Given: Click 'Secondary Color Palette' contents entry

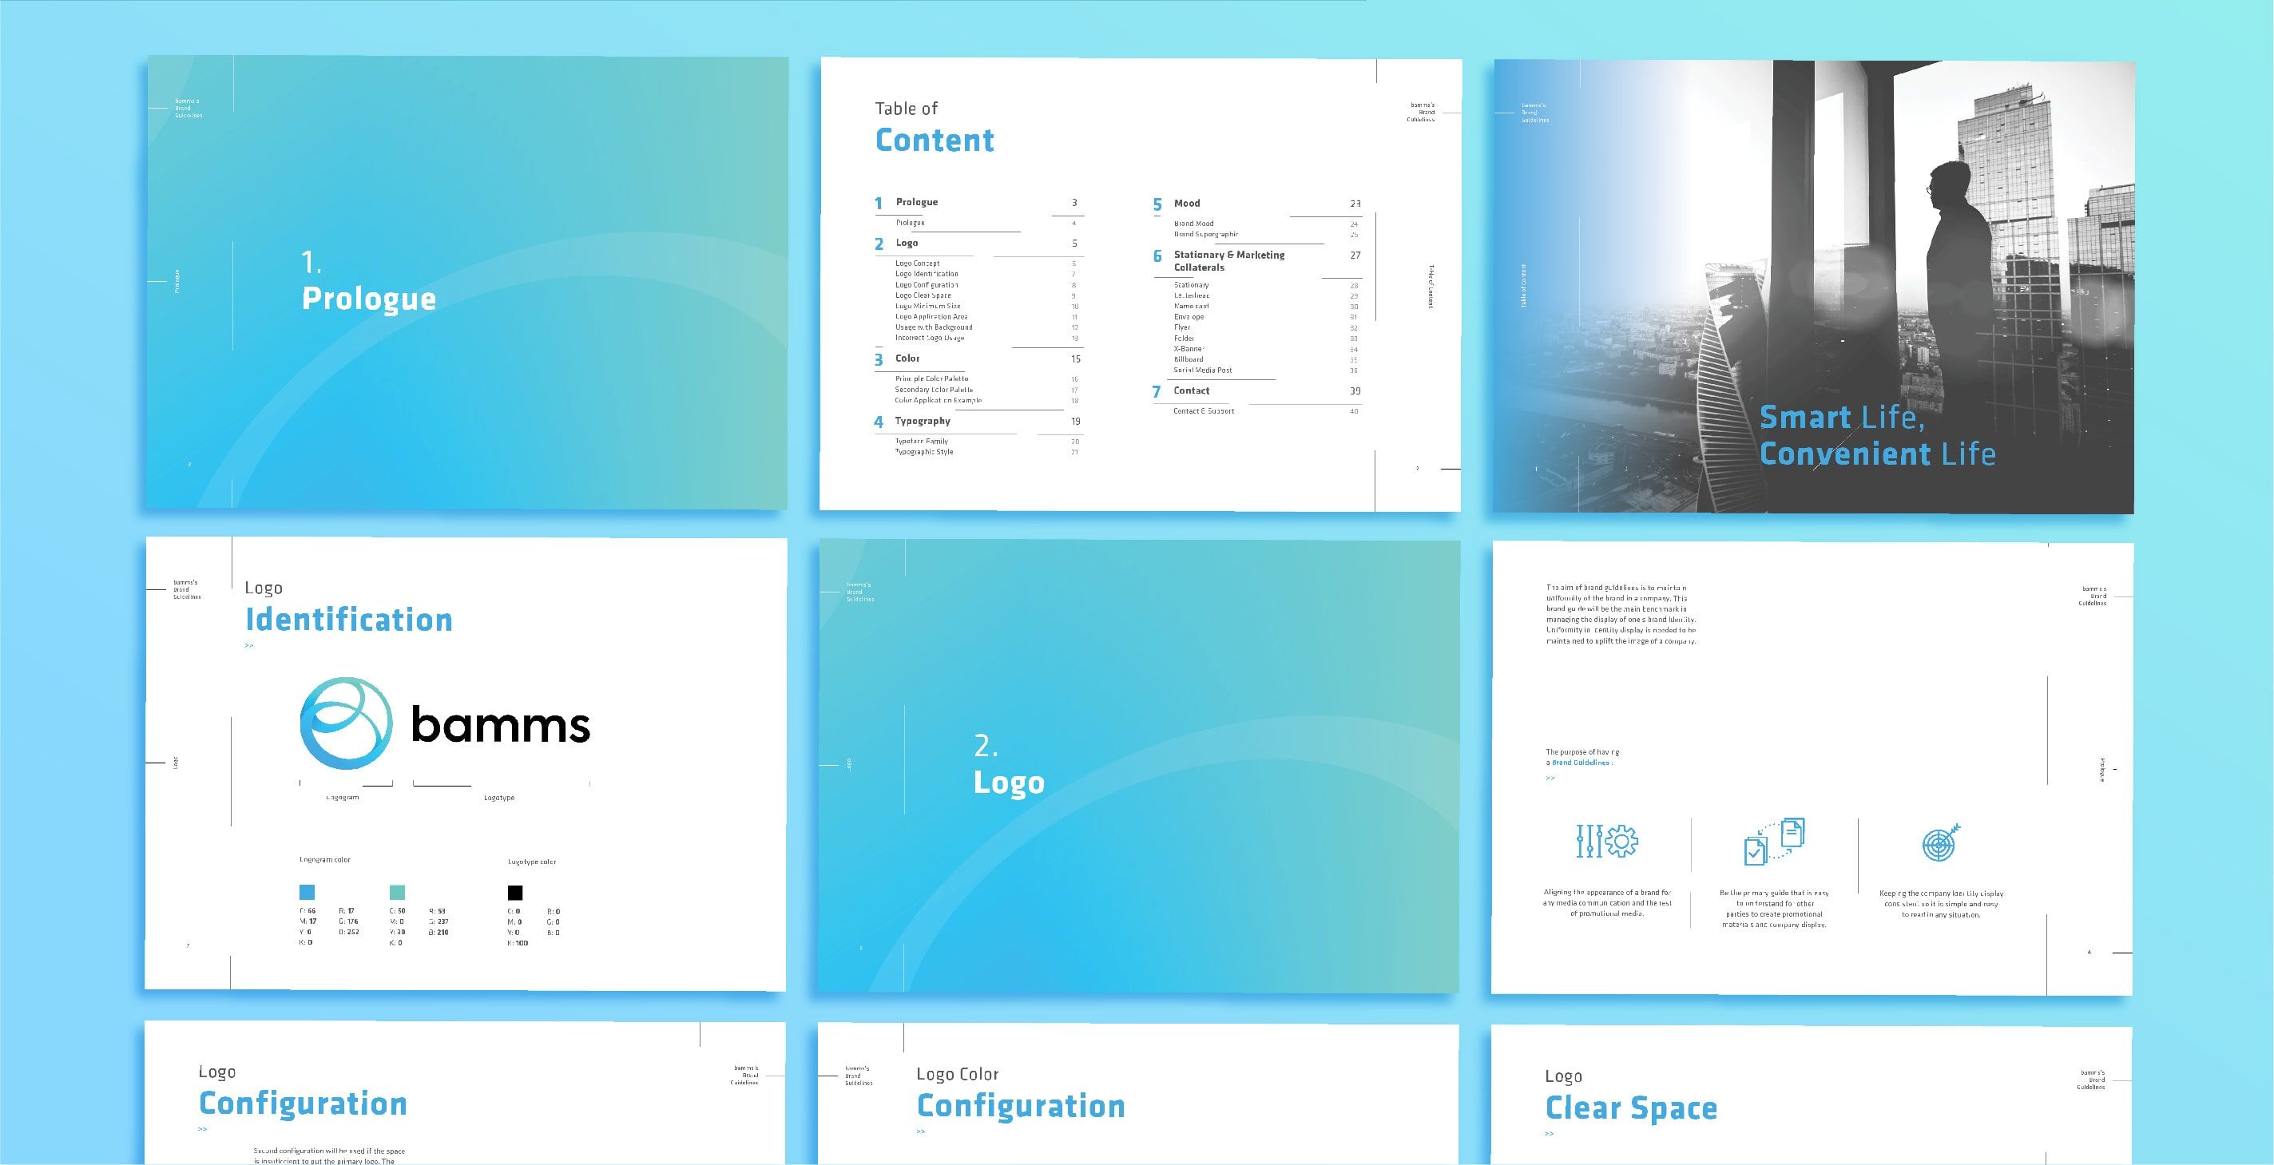Looking at the screenshot, I should 934,389.
